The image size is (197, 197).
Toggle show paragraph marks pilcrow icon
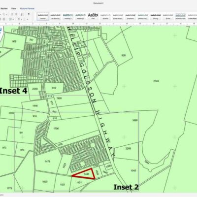(29, 14)
